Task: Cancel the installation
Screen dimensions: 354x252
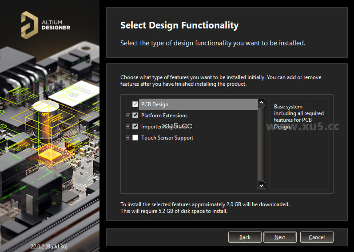Action: pos(317,237)
